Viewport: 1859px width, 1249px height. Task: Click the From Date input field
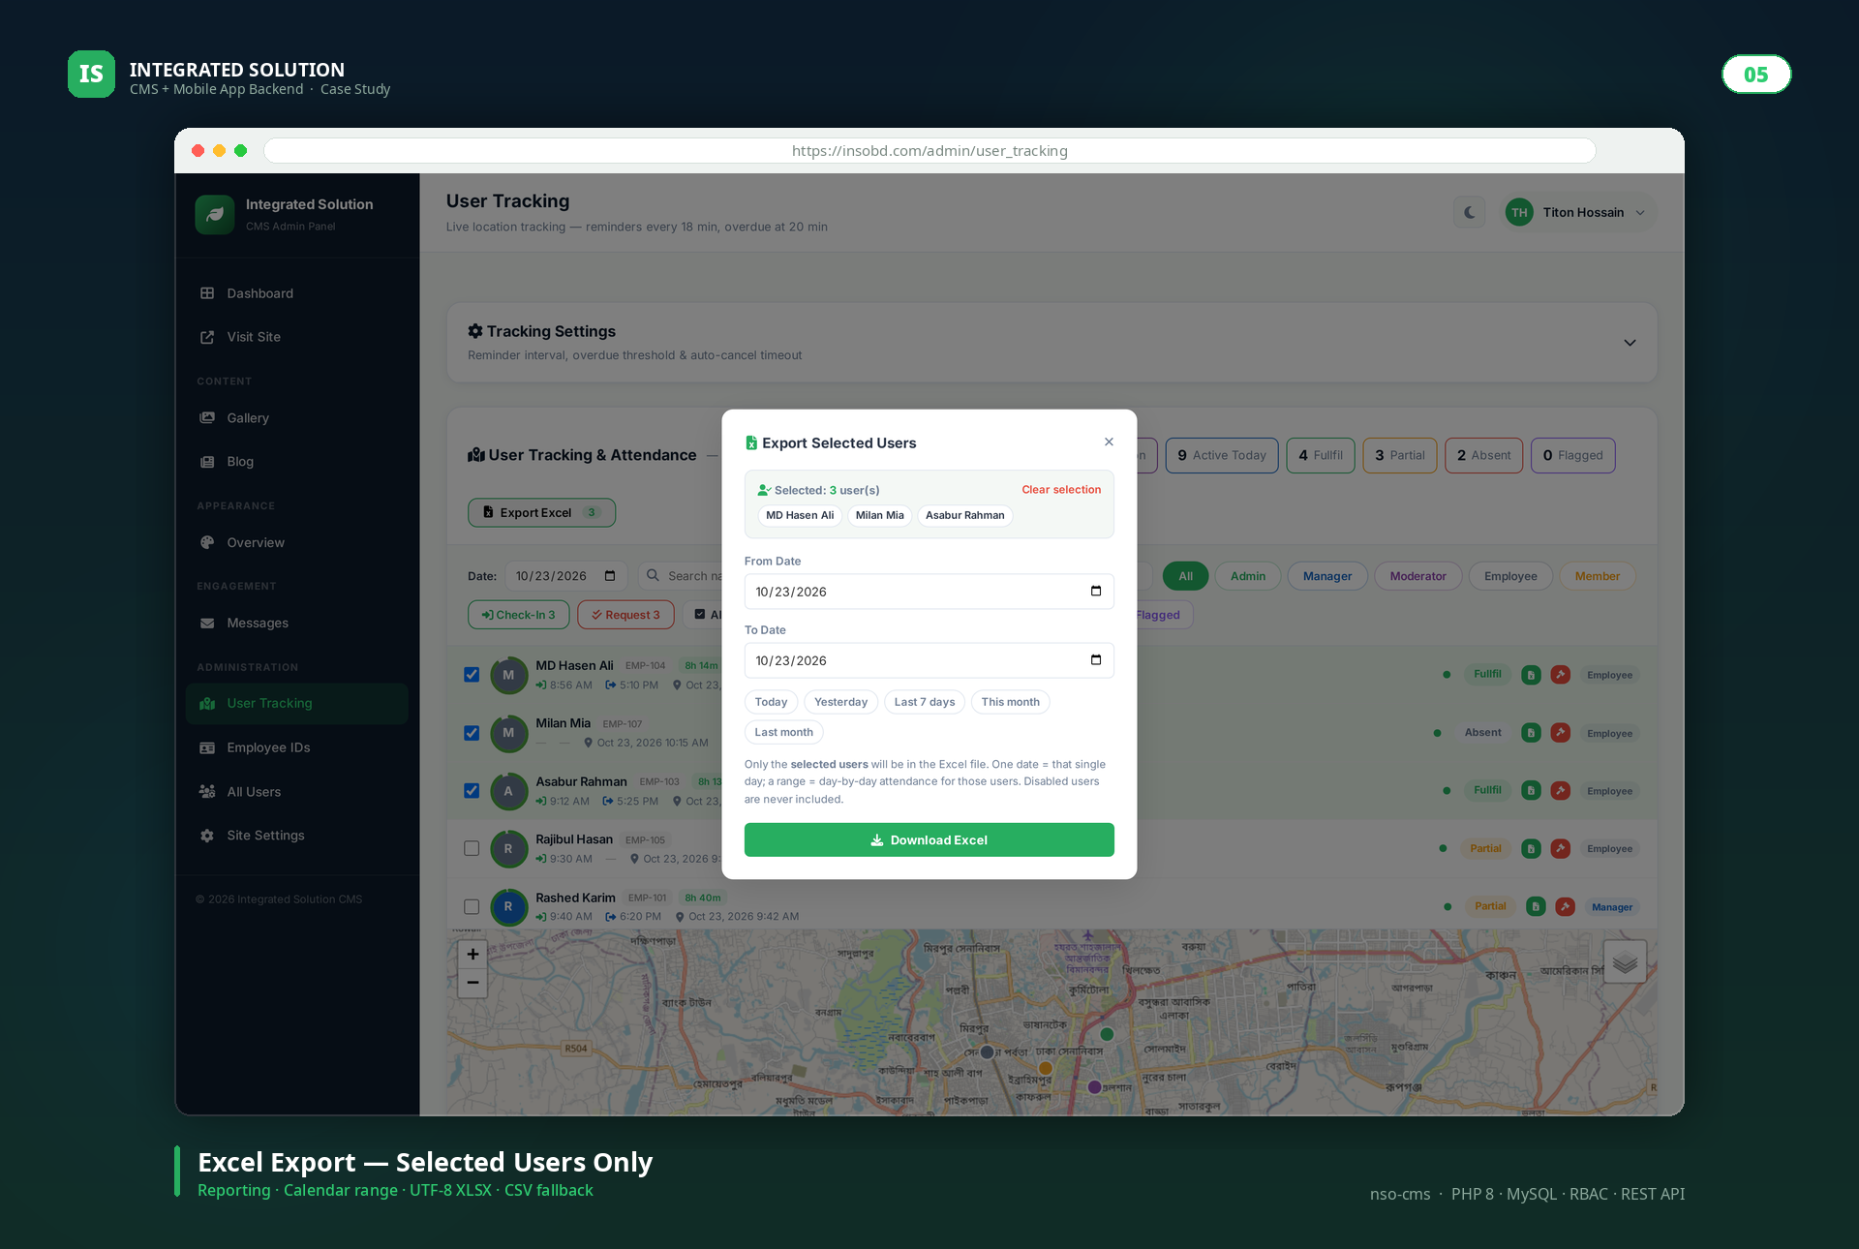(929, 591)
